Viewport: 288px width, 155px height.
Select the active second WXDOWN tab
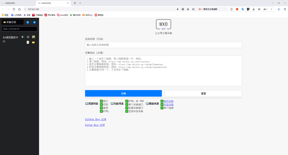click(53, 3)
